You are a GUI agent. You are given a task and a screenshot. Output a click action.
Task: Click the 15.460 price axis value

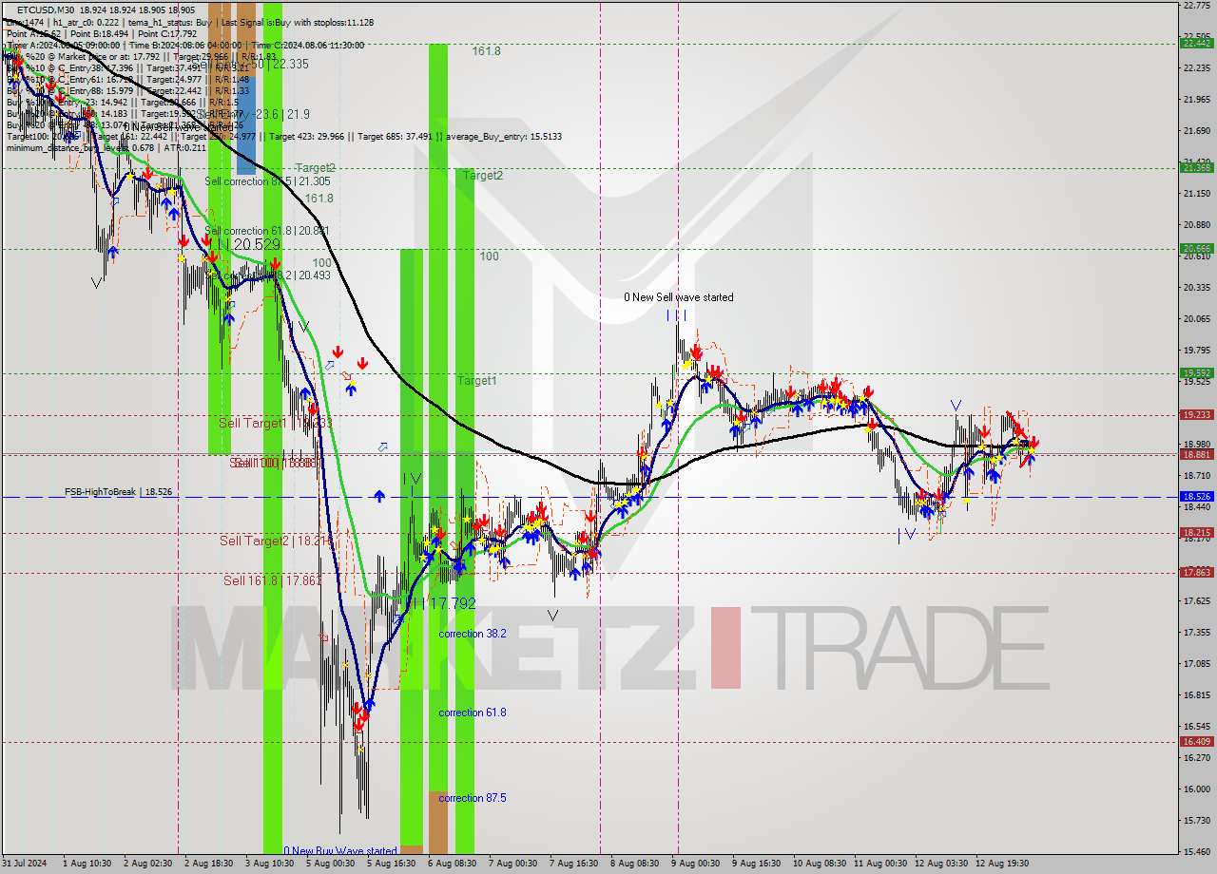1196,852
